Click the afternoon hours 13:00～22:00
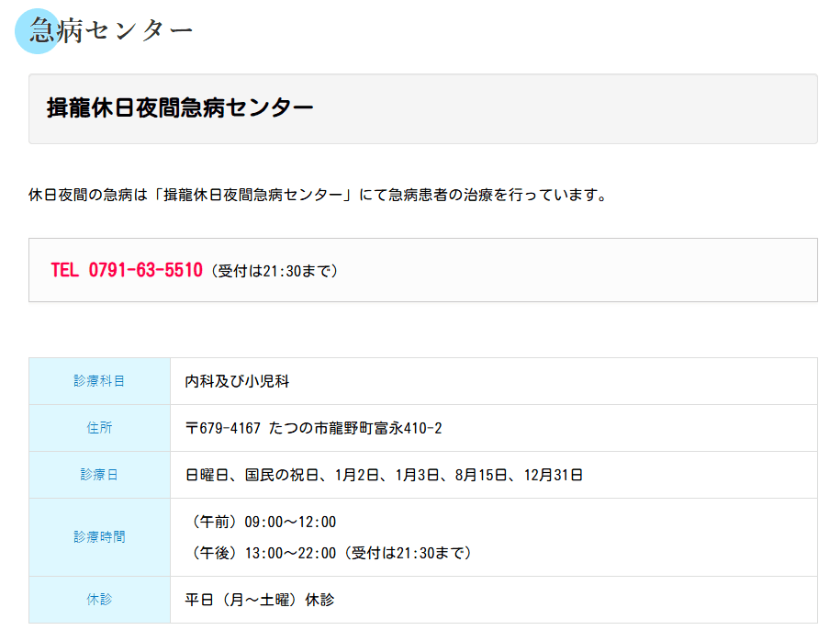Viewport: 829px width, 630px height. click(x=290, y=553)
